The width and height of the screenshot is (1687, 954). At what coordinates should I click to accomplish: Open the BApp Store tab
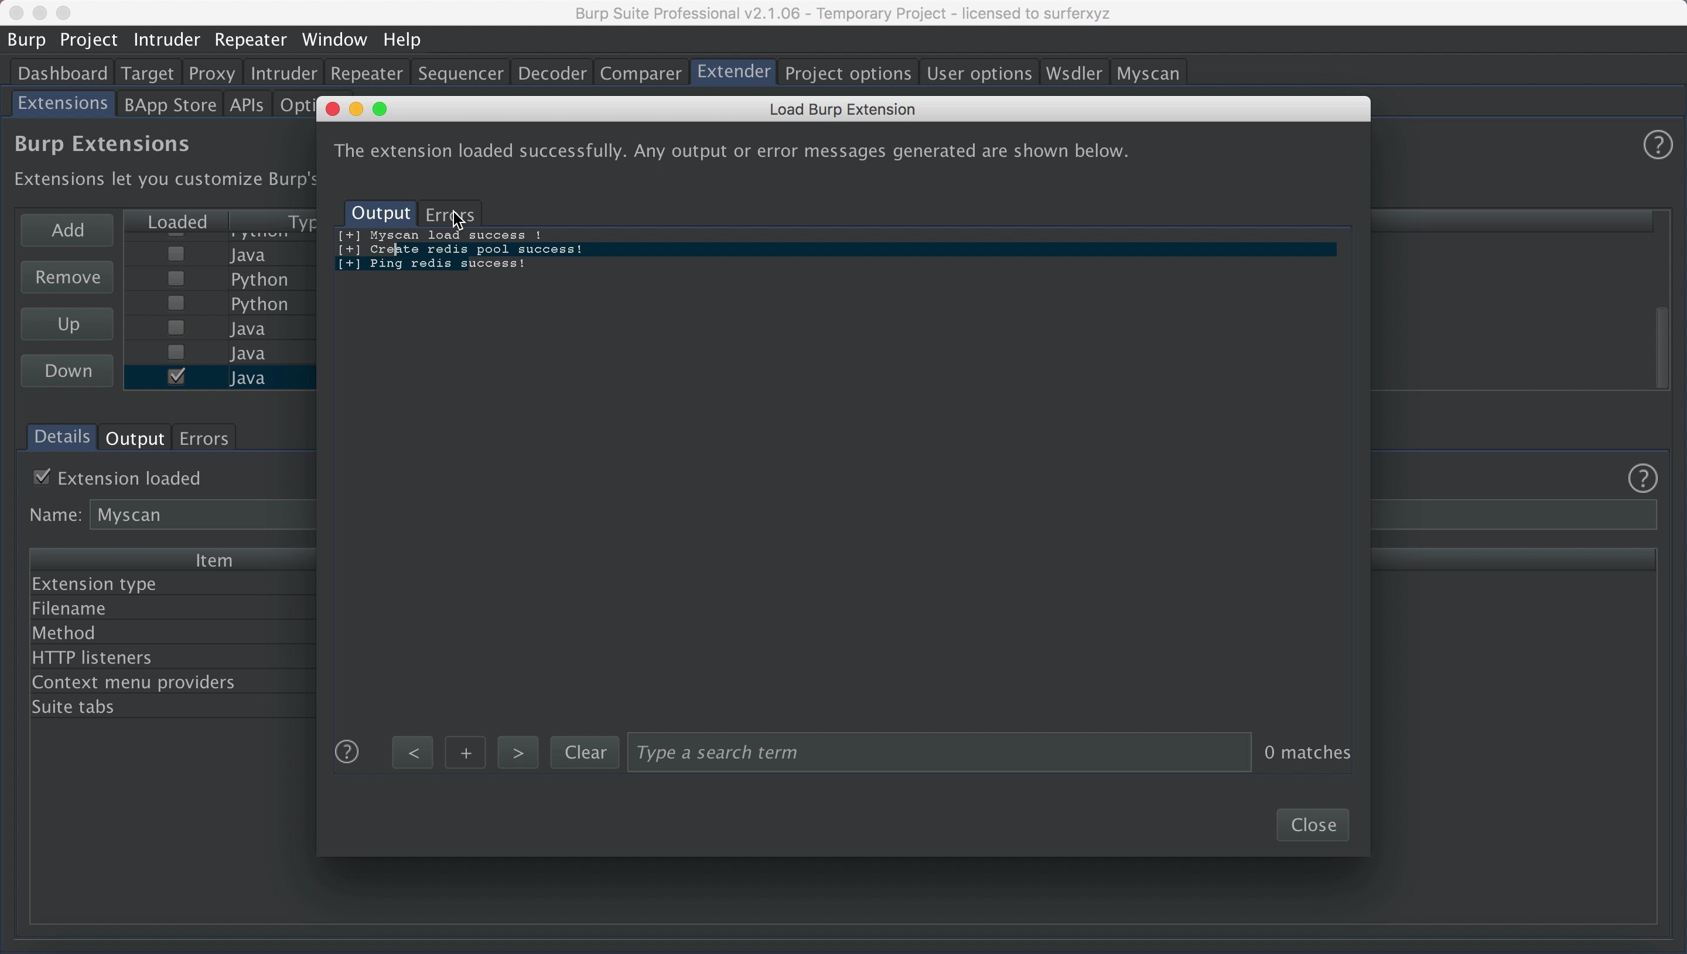(x=170, y=105)
